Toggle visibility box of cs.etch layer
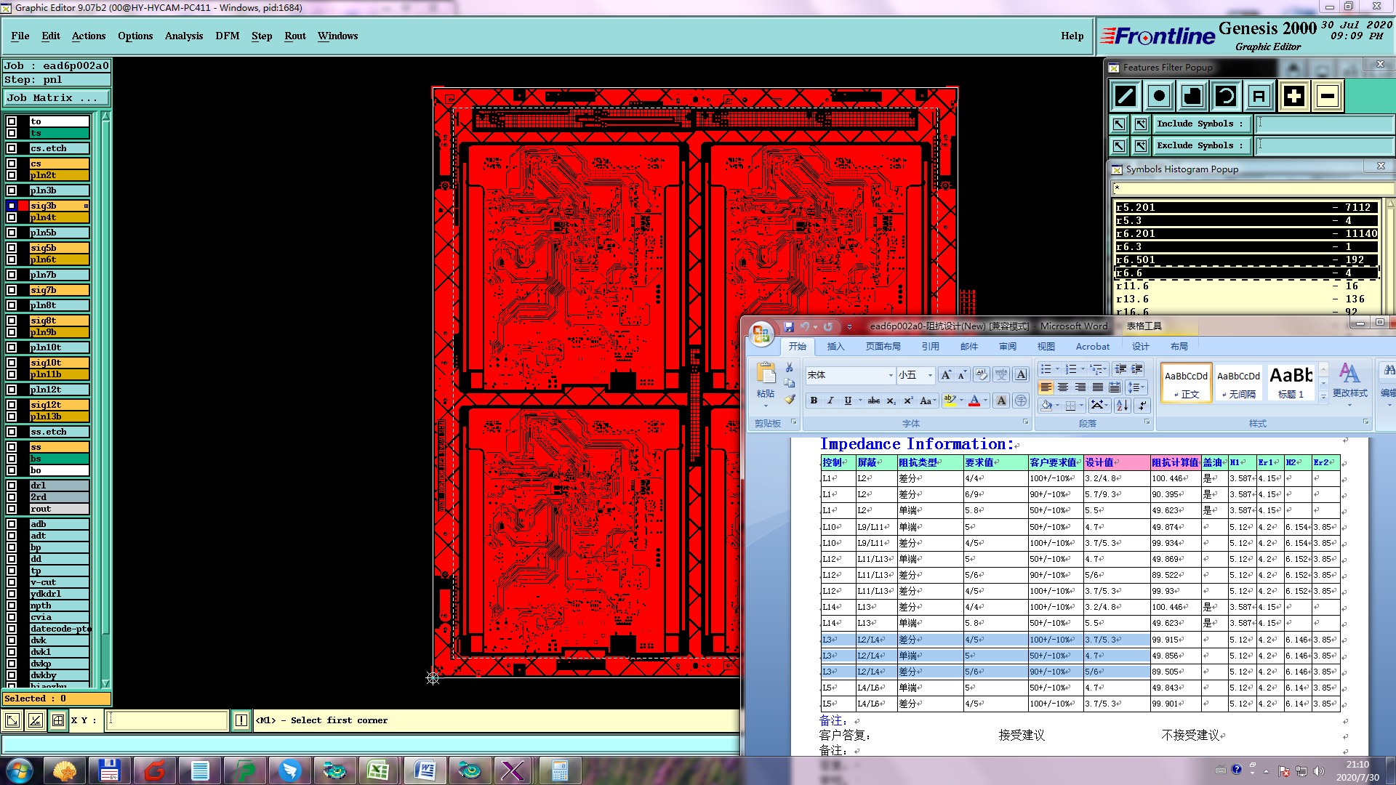The height and width of the screenshot is (785, 1396). 12,148
